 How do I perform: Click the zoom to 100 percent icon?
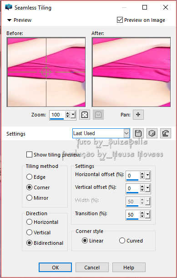click(x=98, y=115)
